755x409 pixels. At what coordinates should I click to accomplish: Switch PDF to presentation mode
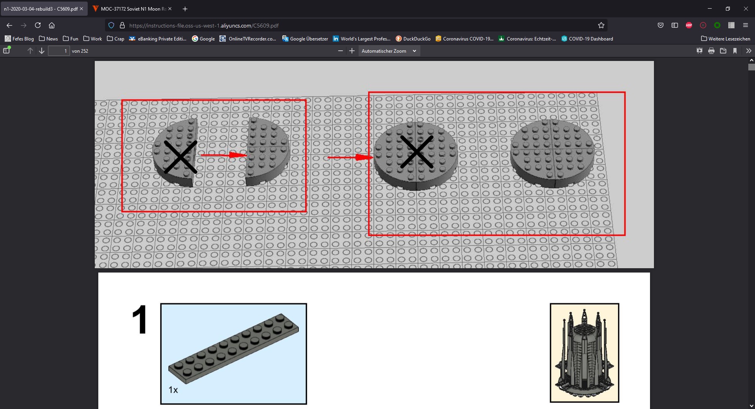(699, 51)
